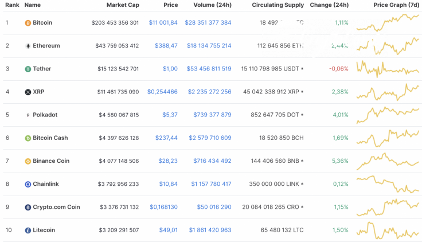Screen dimensions: 422x242
Task: Click the Binance Coin logo icon
Action: pyautogui.click(x=28, y=161)
